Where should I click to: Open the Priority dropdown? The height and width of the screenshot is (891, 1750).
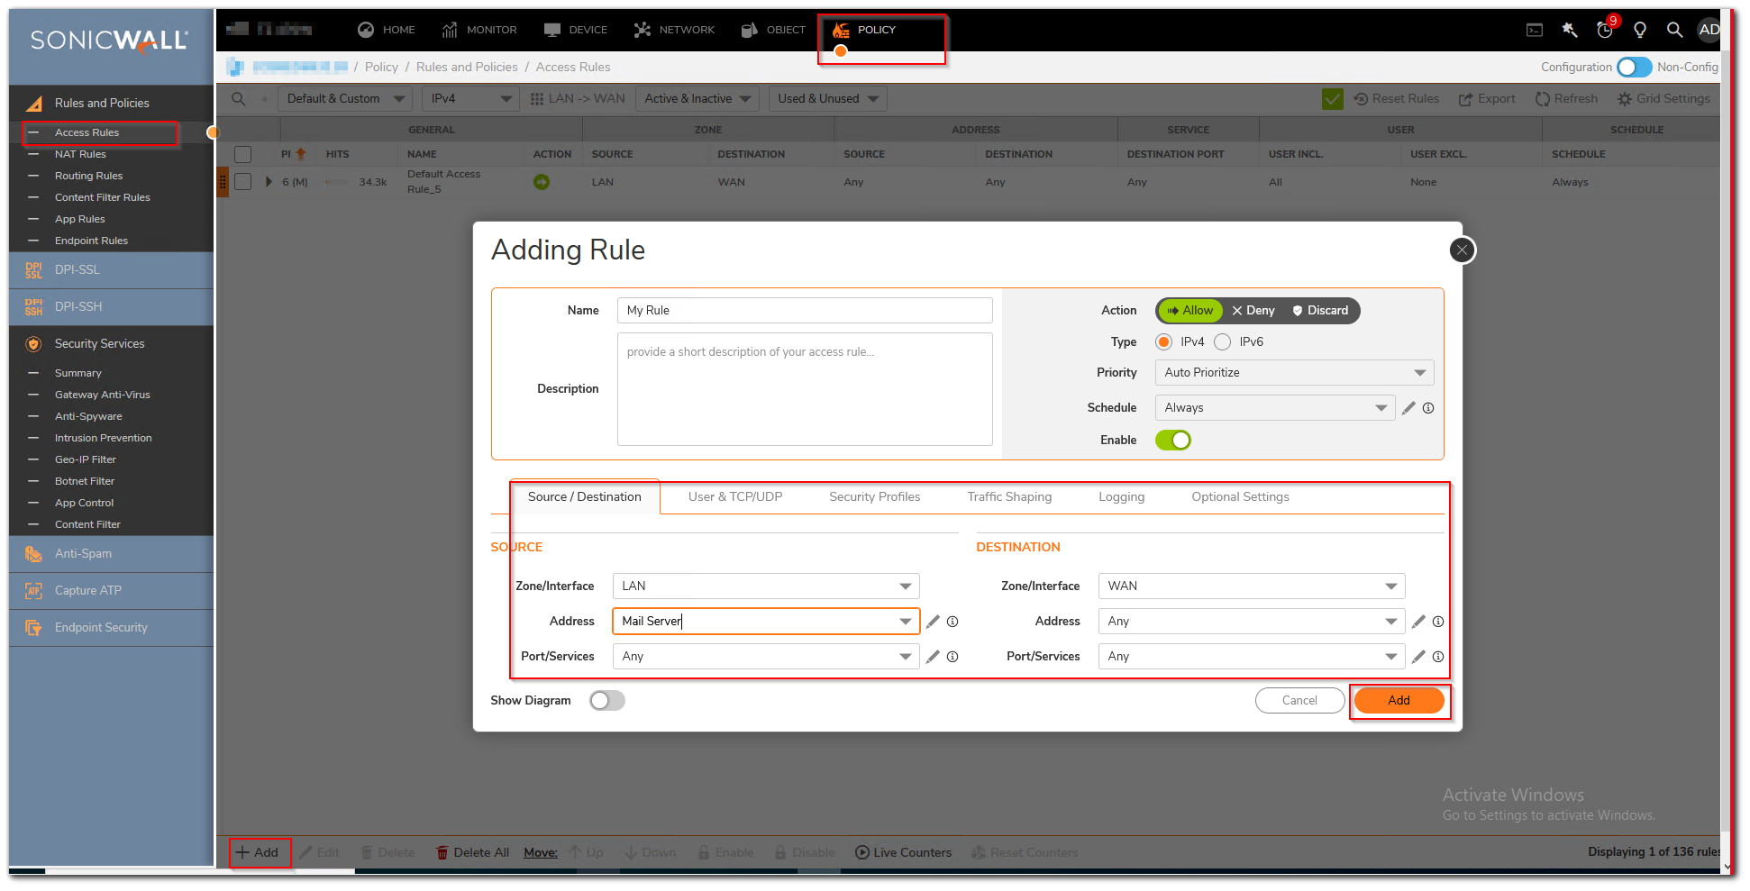[1294, 373]
